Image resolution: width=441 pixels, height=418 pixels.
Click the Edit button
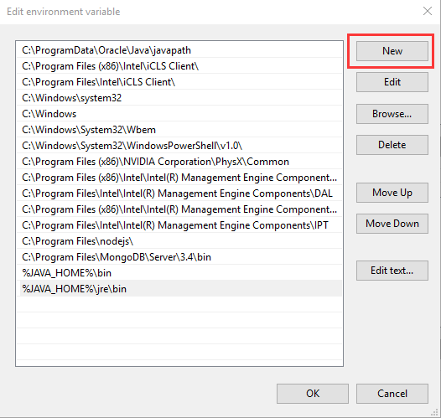392,82
